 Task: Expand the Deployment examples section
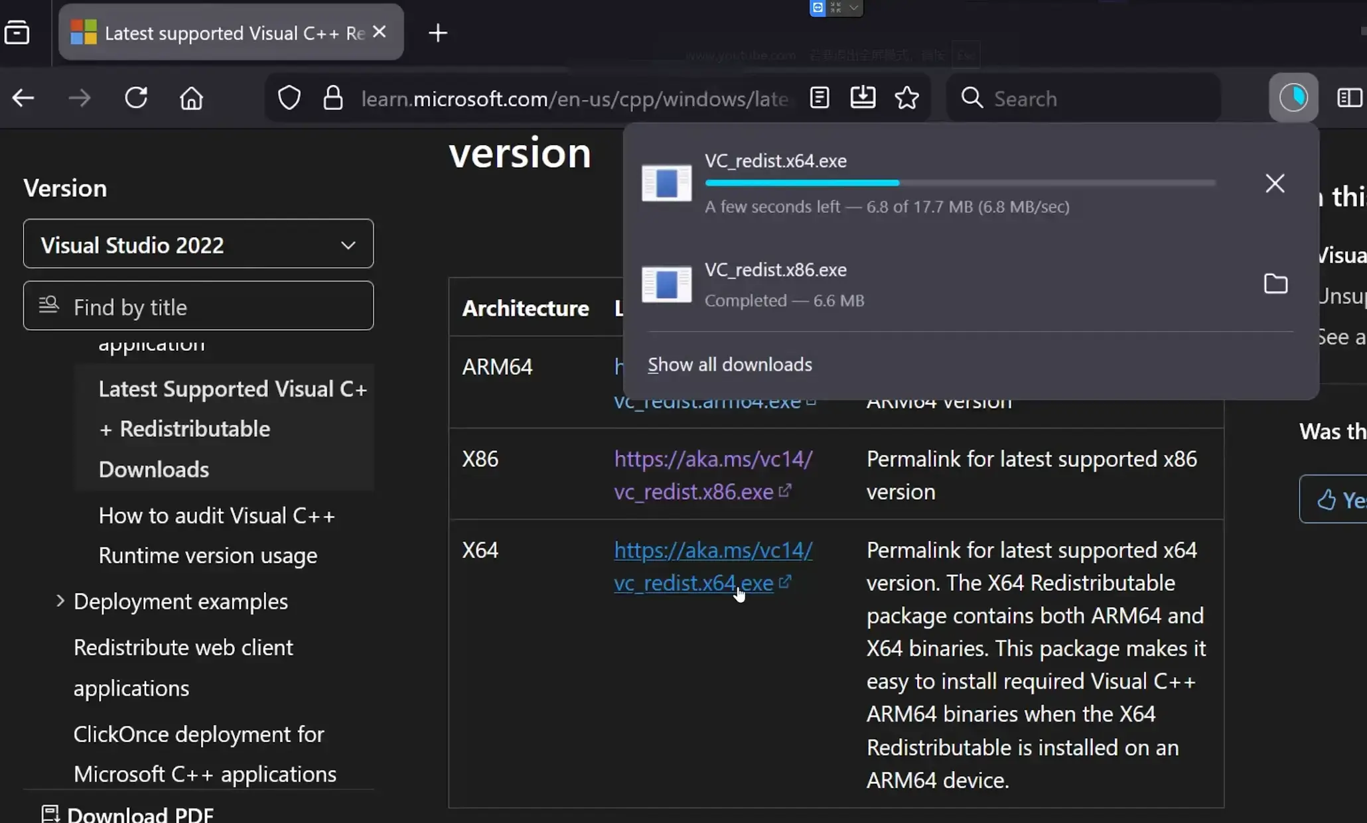click(x=60, y=601)
